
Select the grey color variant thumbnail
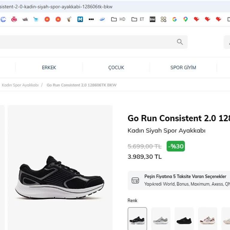[161, 219]
